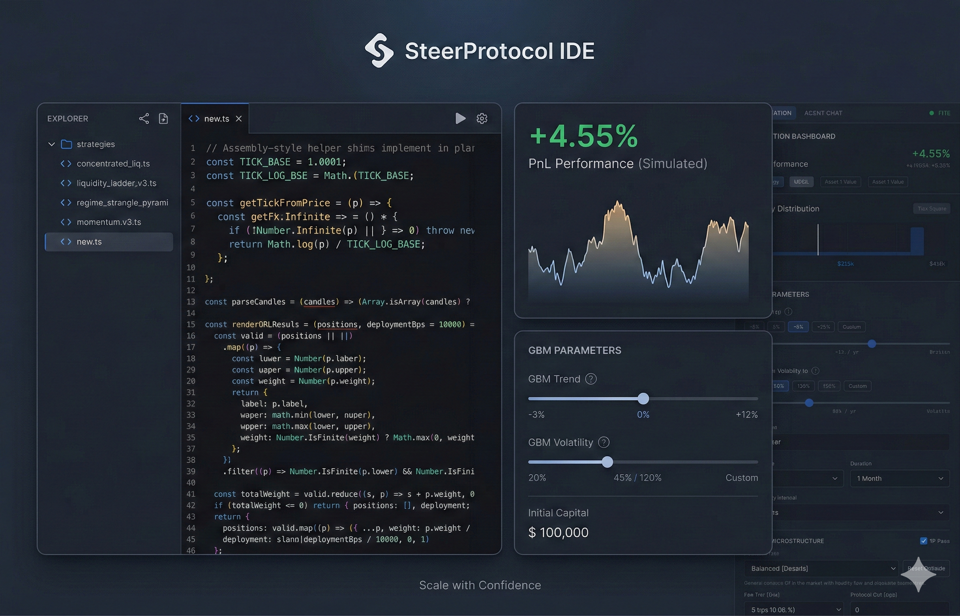960x616 pixels.
Task: Select the -25% trend preset chip
Action: click(x=823, y=327)
